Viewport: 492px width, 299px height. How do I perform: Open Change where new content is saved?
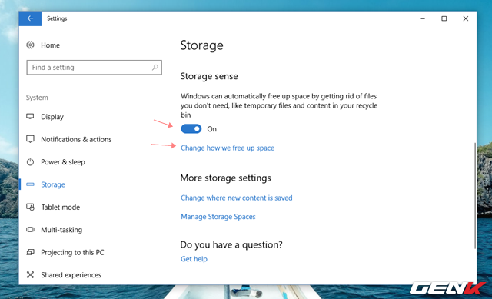[237, 198]
